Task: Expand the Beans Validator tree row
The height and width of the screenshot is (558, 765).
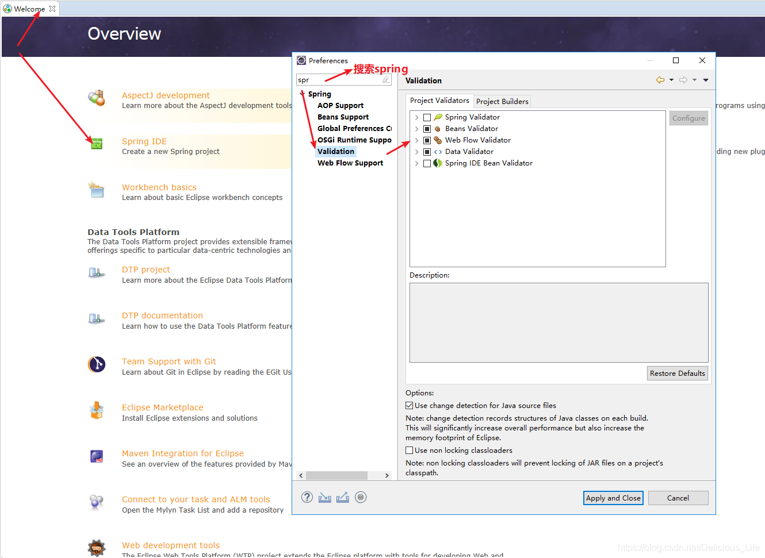Action: [416, 129]
